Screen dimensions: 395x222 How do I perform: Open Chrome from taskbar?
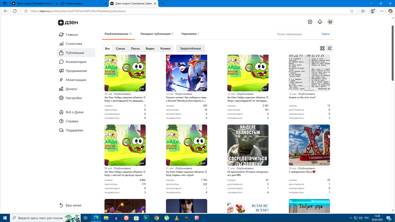(x=156, y=218)
